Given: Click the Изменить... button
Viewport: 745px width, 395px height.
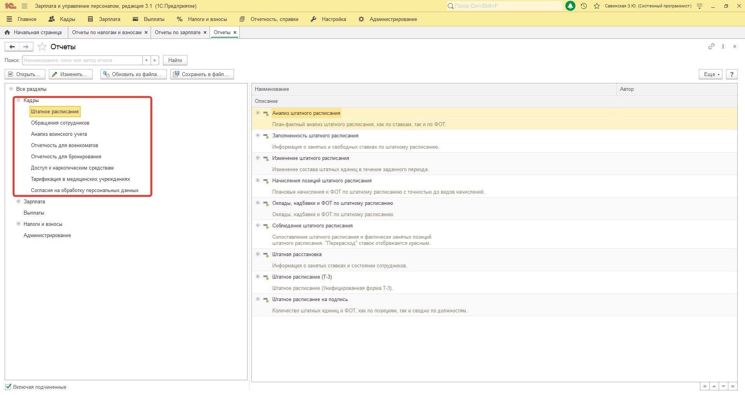Looking at the screenshot, I should click(x=71, y=74).
